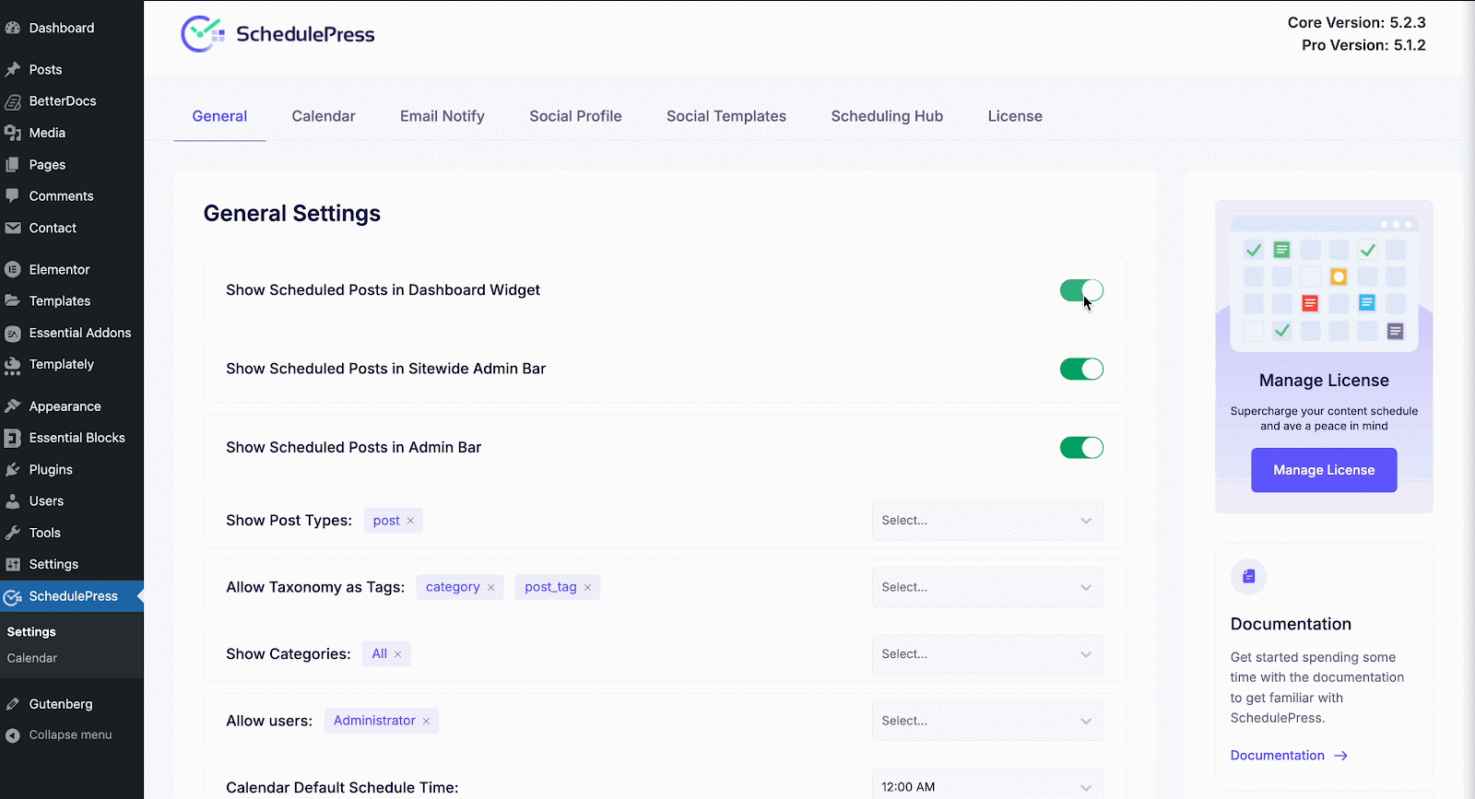Click the Contact envelope icon
This screenshot has height=799, width=1475.
pyautogui.click(x=13, y=228)
